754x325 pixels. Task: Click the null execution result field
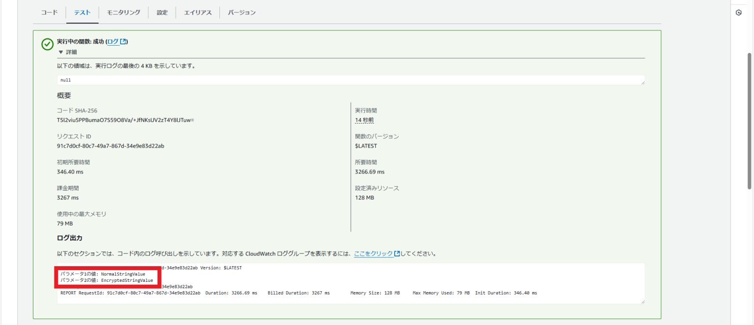[344, 80]
